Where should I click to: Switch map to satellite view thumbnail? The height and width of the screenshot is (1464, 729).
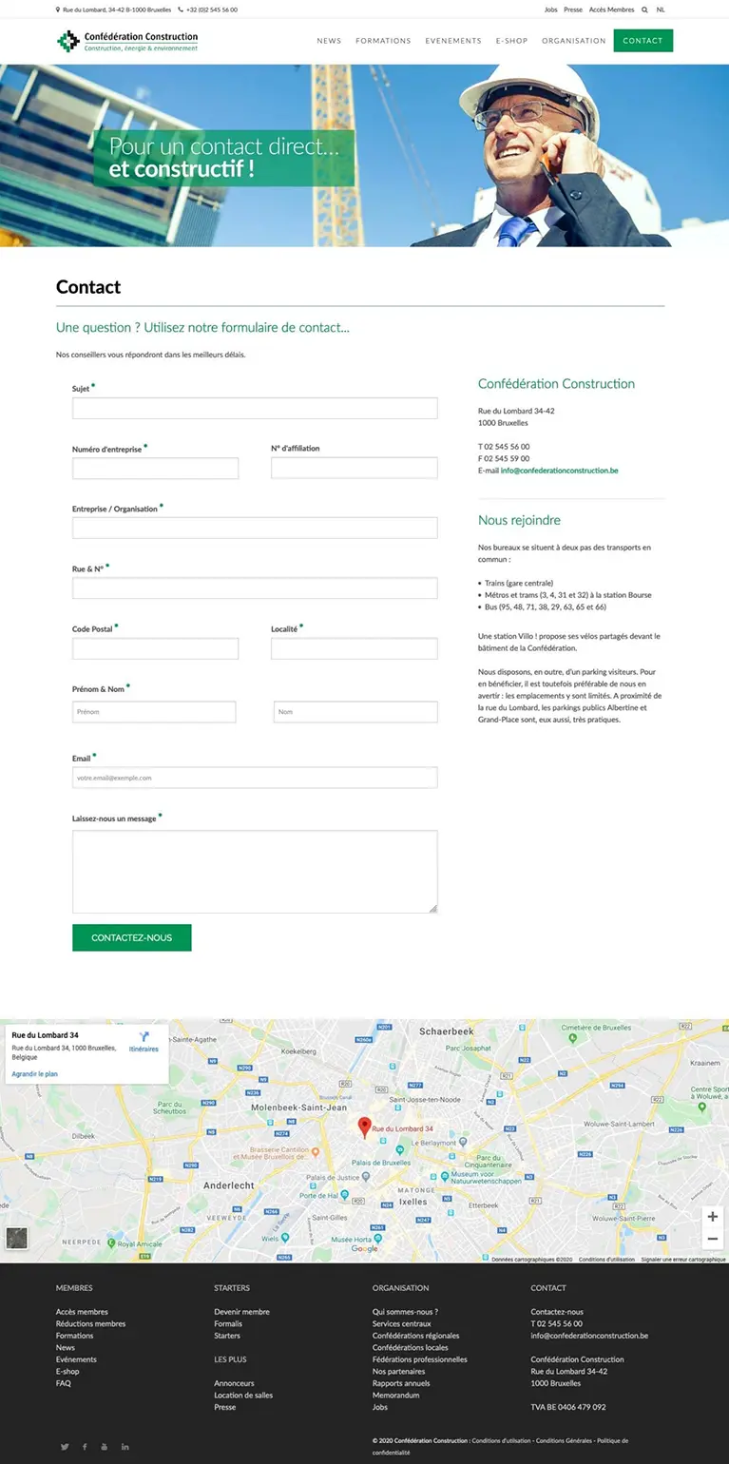17,1237
